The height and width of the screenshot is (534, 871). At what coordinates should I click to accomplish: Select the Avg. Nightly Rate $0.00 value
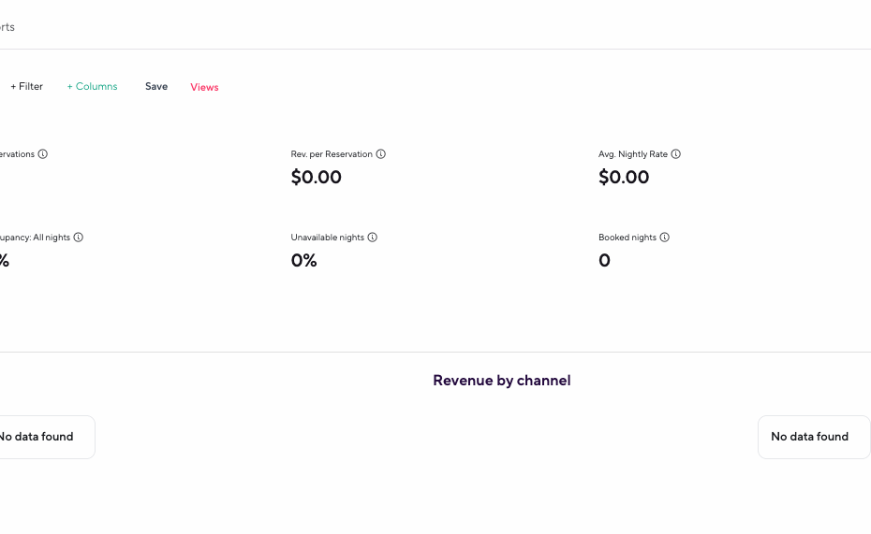(624, 178)
